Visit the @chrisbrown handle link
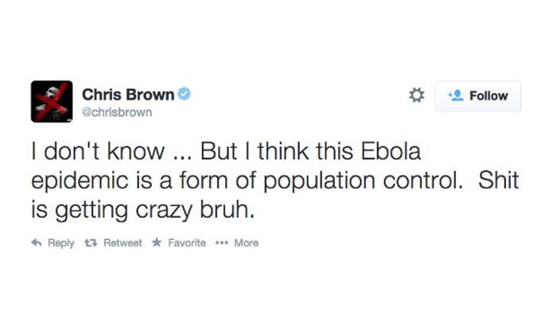This screenshot has height=318, width=541. [x=117, y=112]
